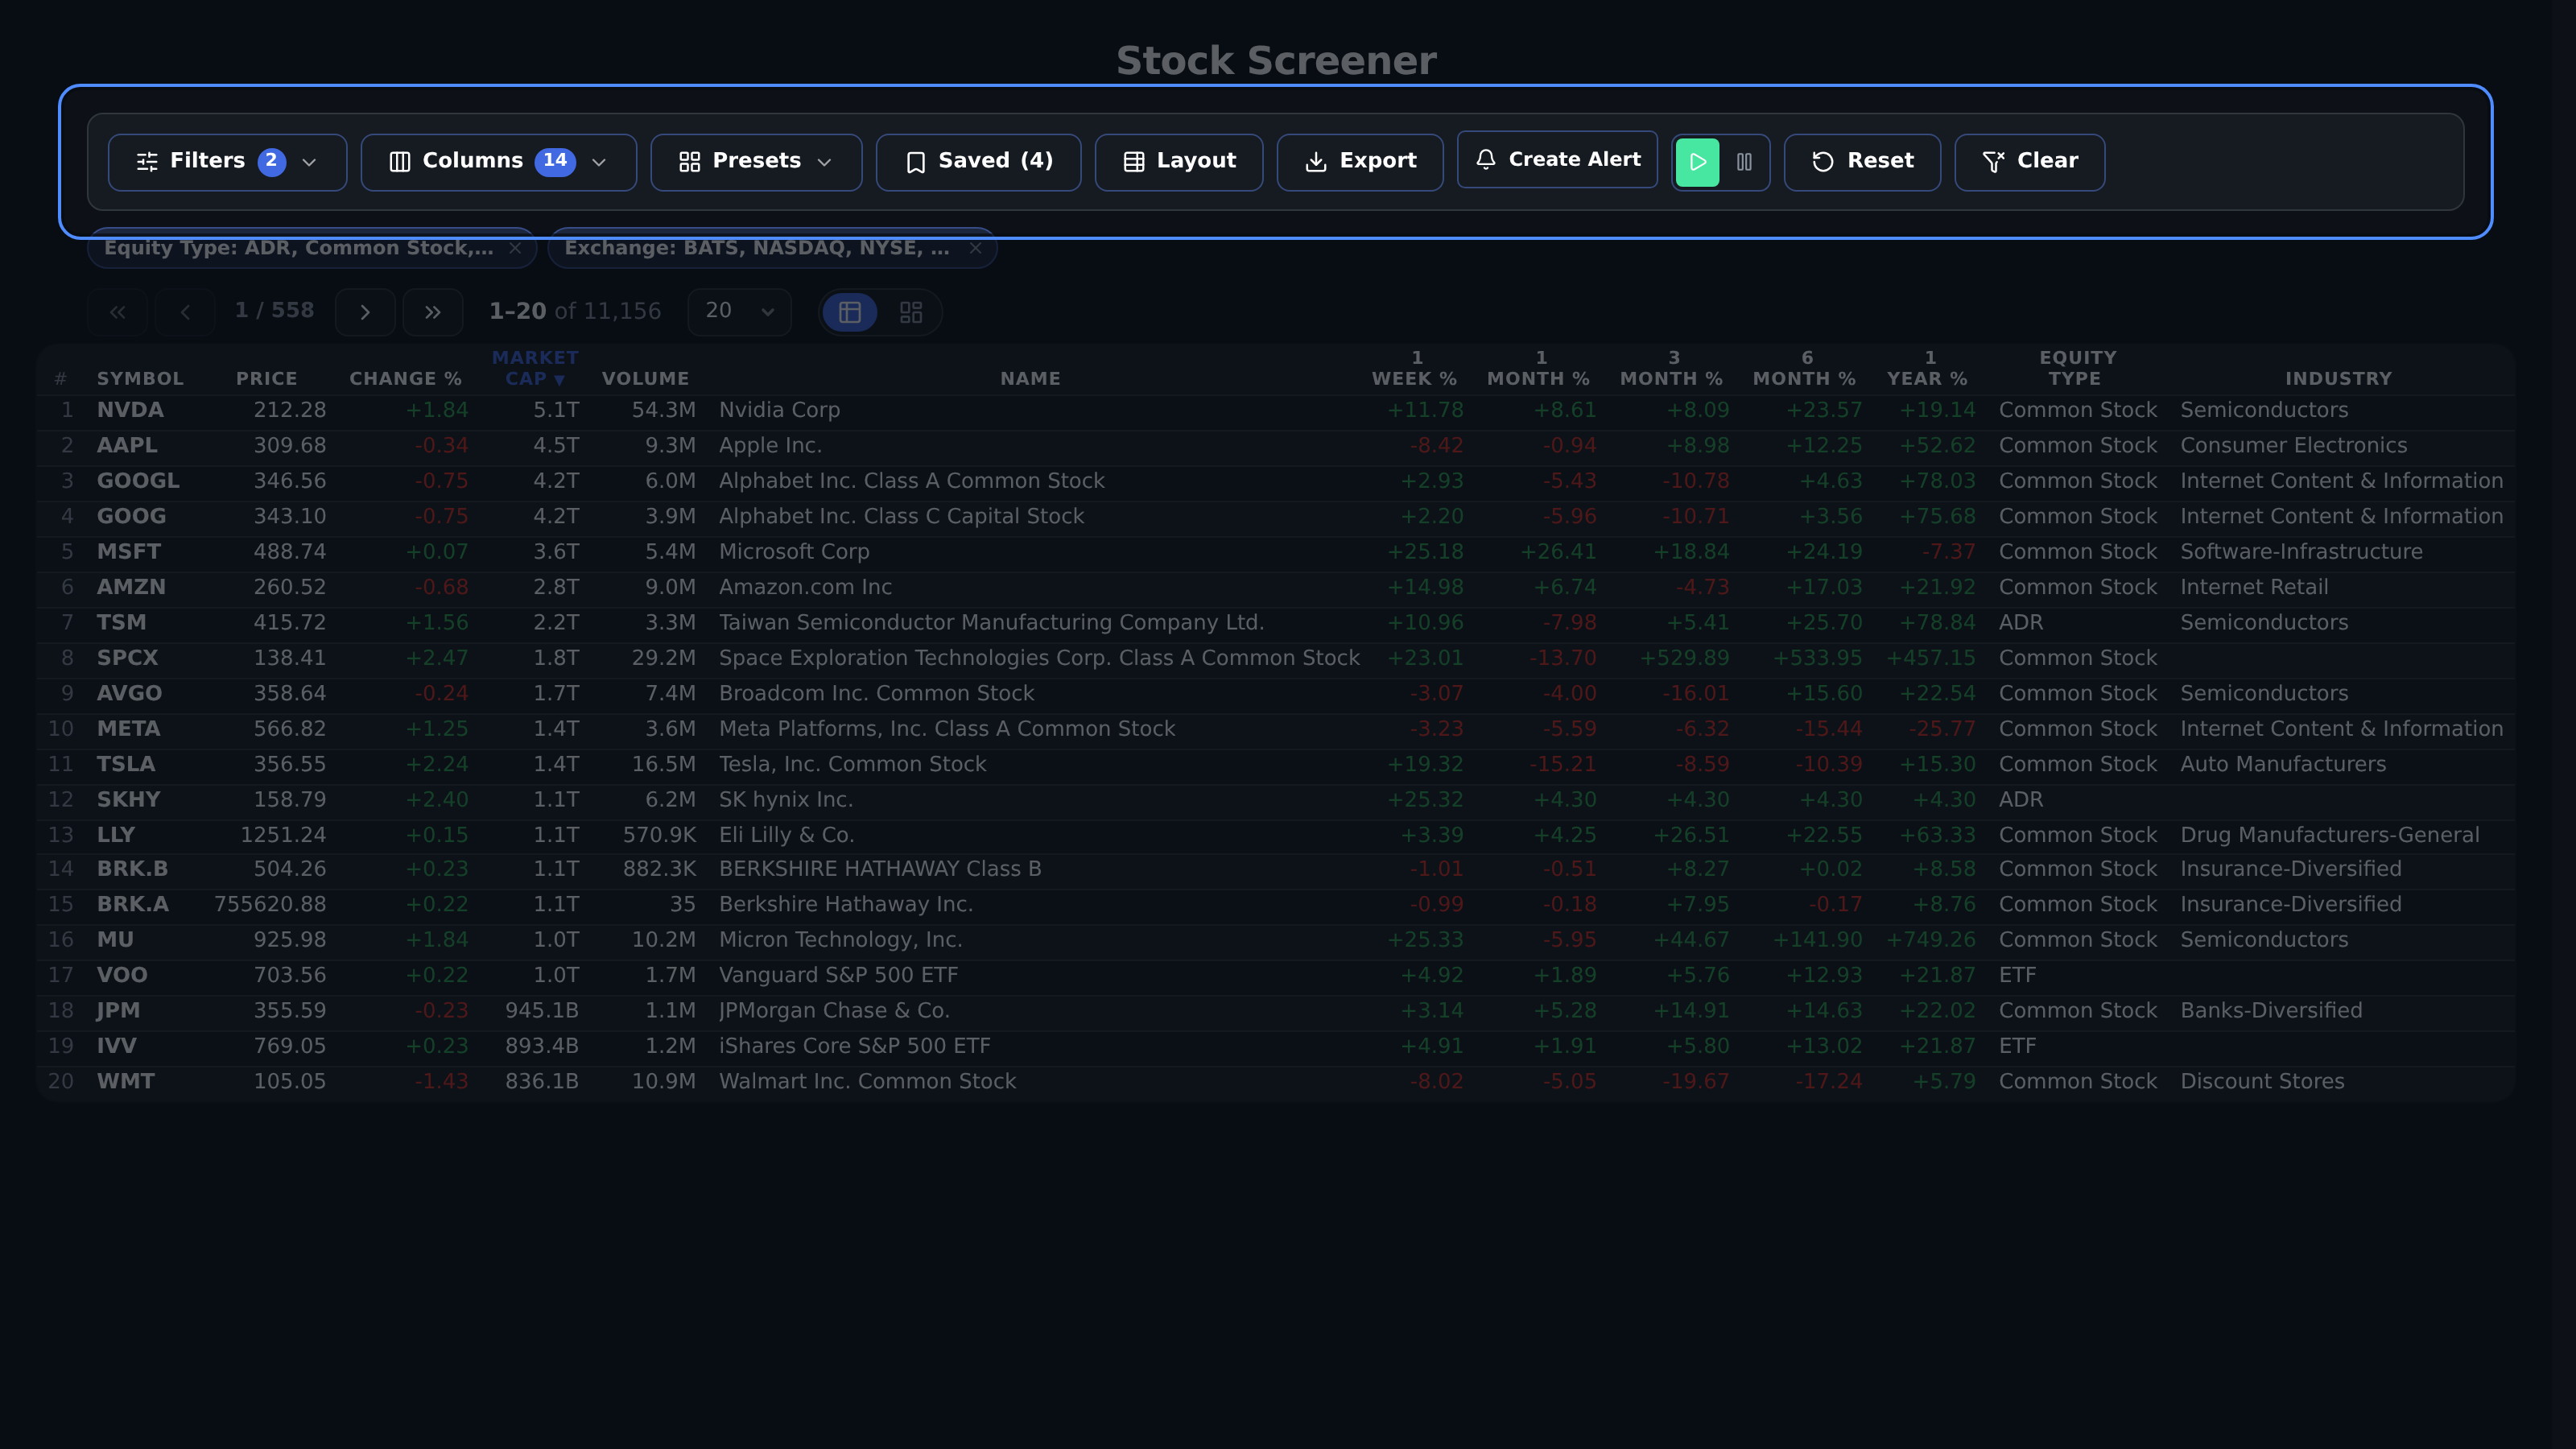The height and width of the screenshot is (1449, 2576).
Task: Open the Layout options
Action: (x=1179, y=162)
